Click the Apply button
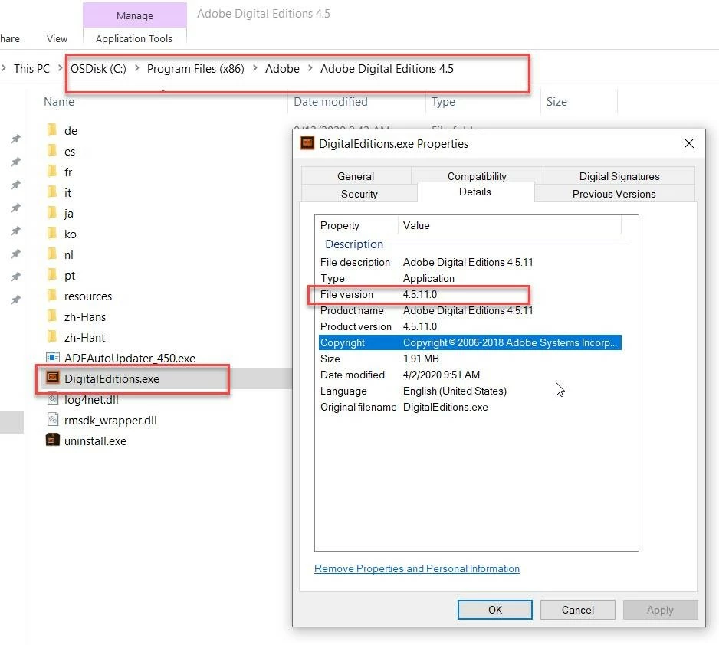 (x=660, y=610)
